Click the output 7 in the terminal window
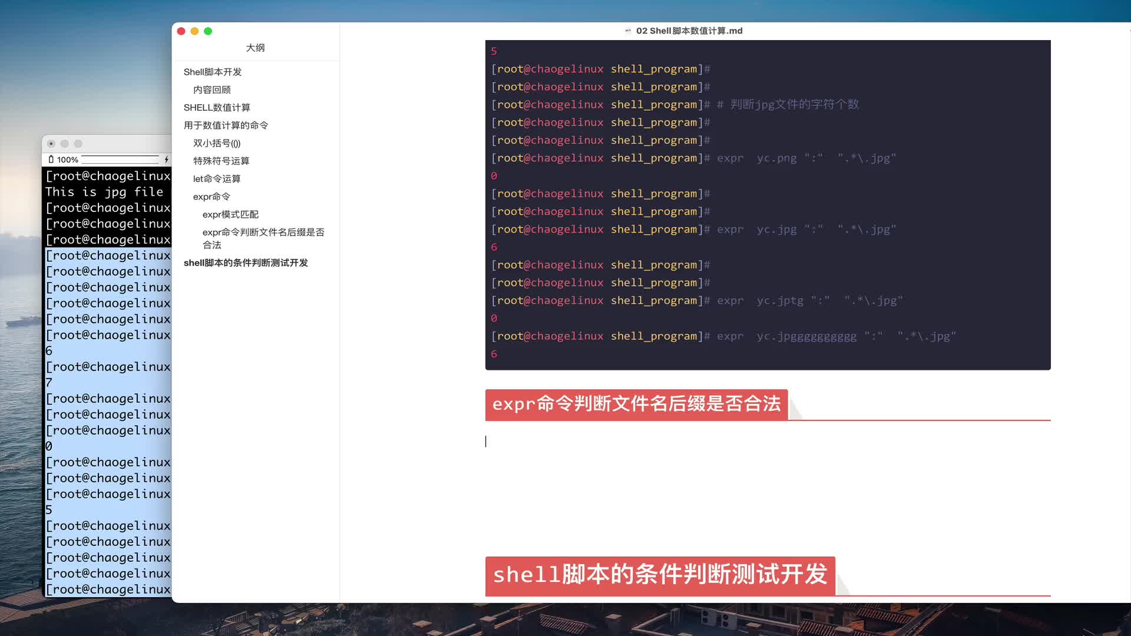Viewport: 1131px width, 636px height. tap(49, 383)
